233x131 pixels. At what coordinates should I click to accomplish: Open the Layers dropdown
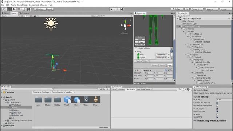[x=212, y=9]
